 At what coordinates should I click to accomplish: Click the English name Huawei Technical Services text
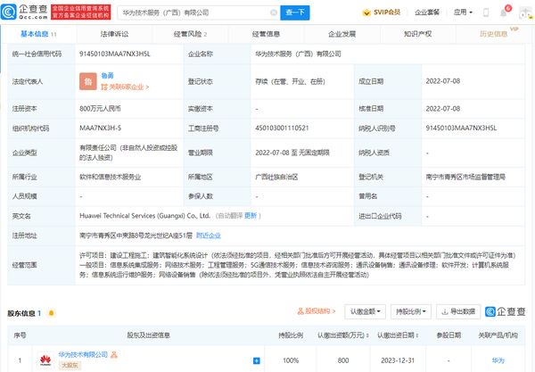tap(144, 216)
